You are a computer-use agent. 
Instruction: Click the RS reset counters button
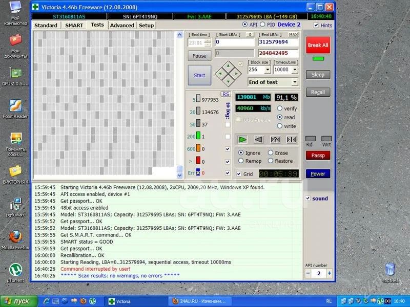tap(225, 94)
